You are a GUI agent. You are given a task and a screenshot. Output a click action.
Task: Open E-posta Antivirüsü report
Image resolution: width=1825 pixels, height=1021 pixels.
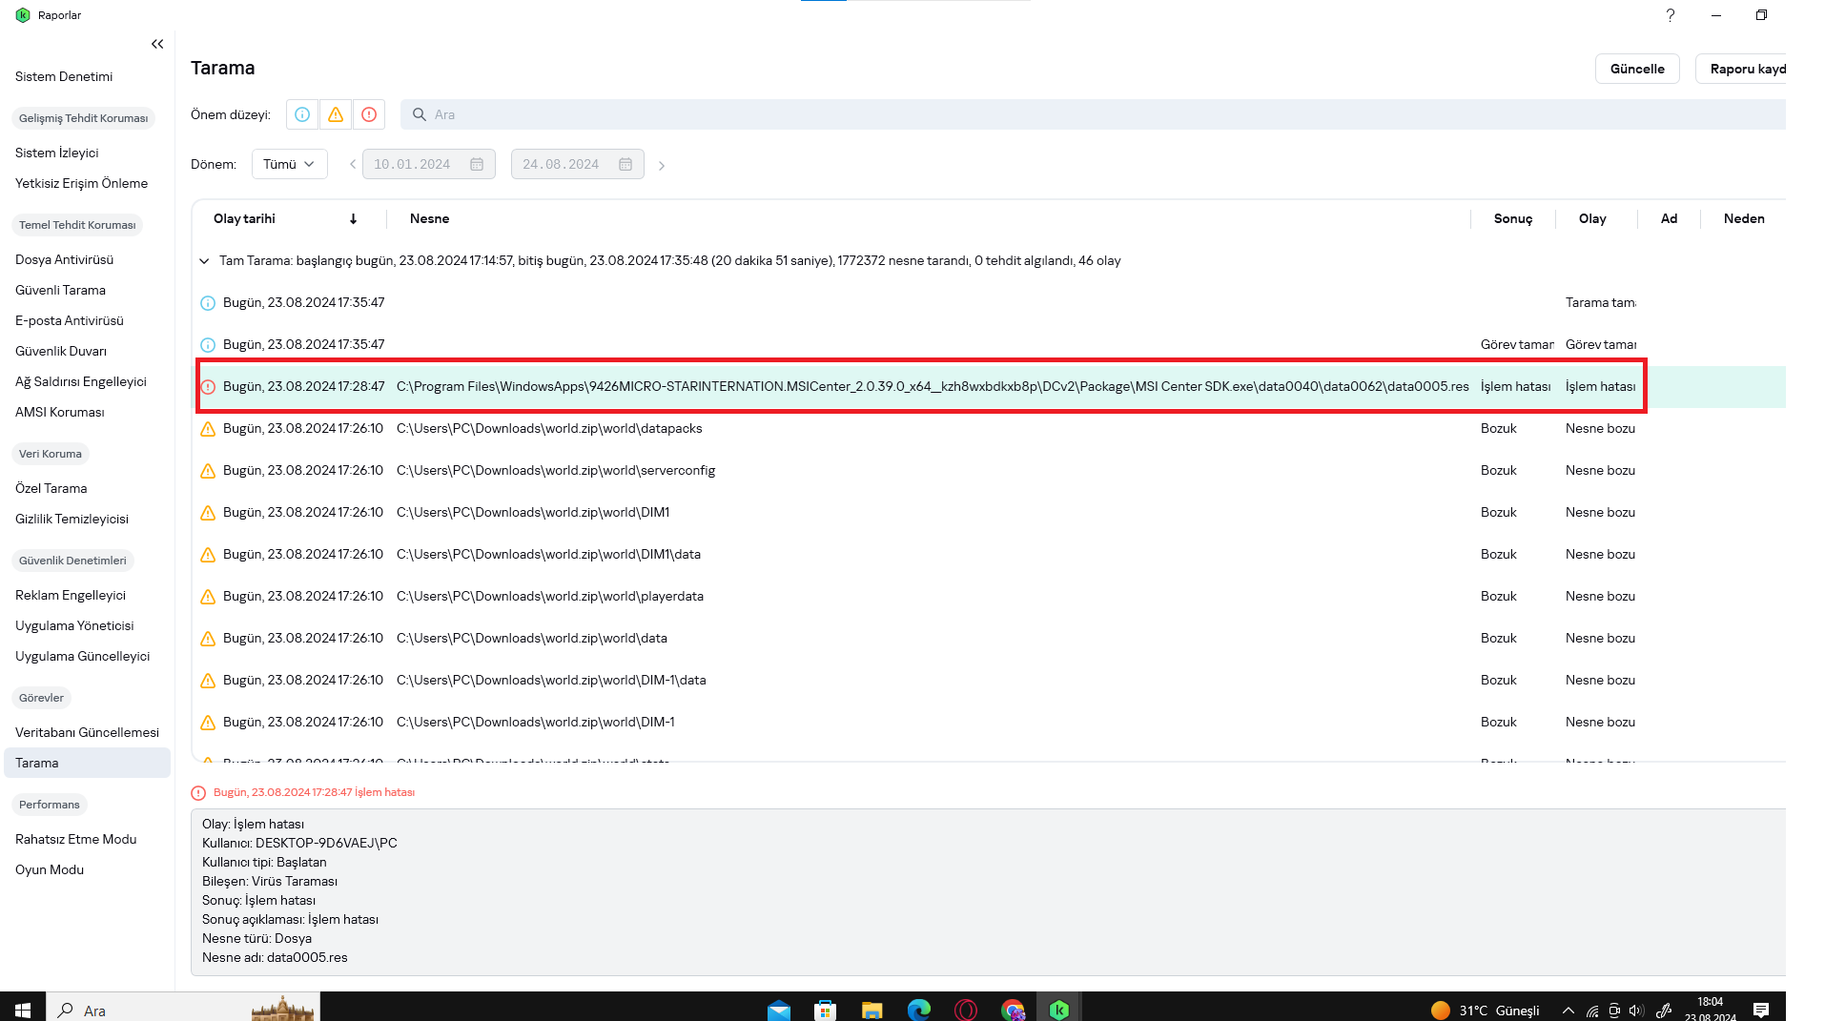(70, 320)
